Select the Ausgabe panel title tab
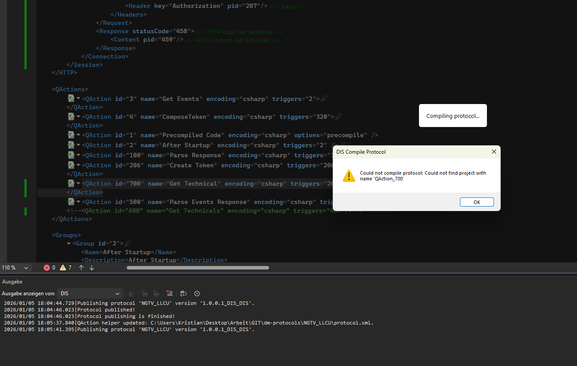The image size is (577, 366). tap(12, 282)
